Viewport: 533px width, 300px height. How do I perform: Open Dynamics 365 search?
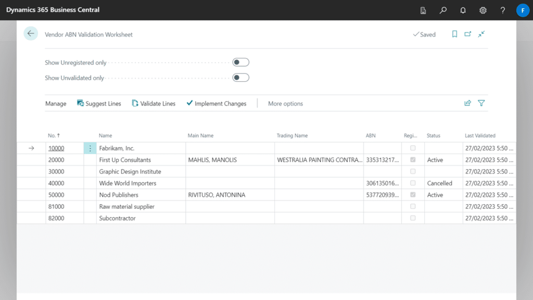pyautogui.click(x=443, y=10)
